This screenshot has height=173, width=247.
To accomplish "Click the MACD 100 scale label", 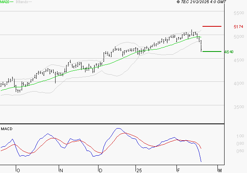I will pyautogui.click(x=240, y=136).
